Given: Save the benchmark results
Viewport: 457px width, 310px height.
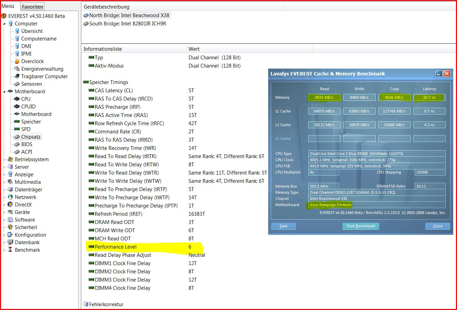Looking at the screenshot, I should [283, 226].
